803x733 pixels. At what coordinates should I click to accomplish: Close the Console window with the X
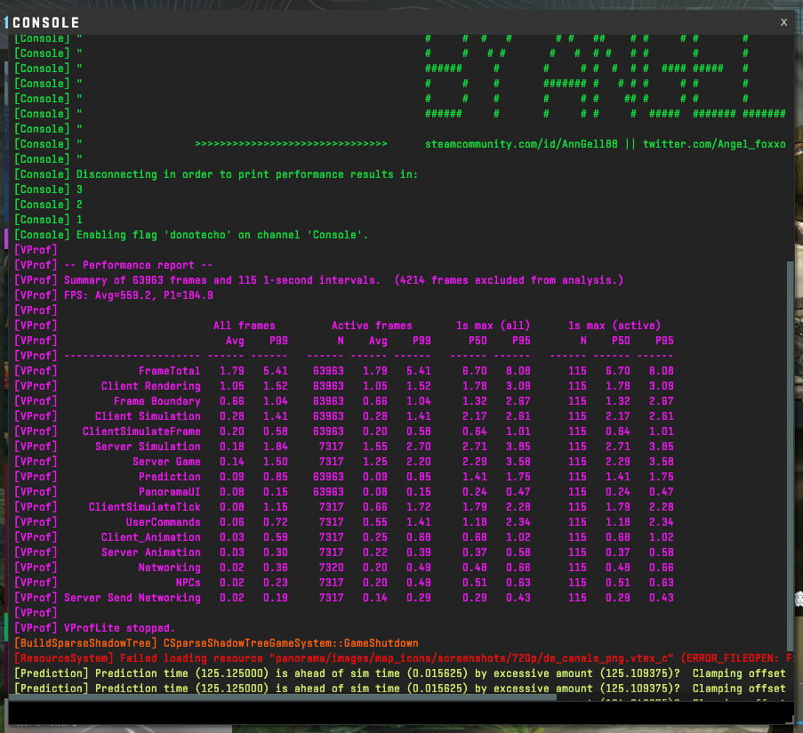tap(783, 22)
